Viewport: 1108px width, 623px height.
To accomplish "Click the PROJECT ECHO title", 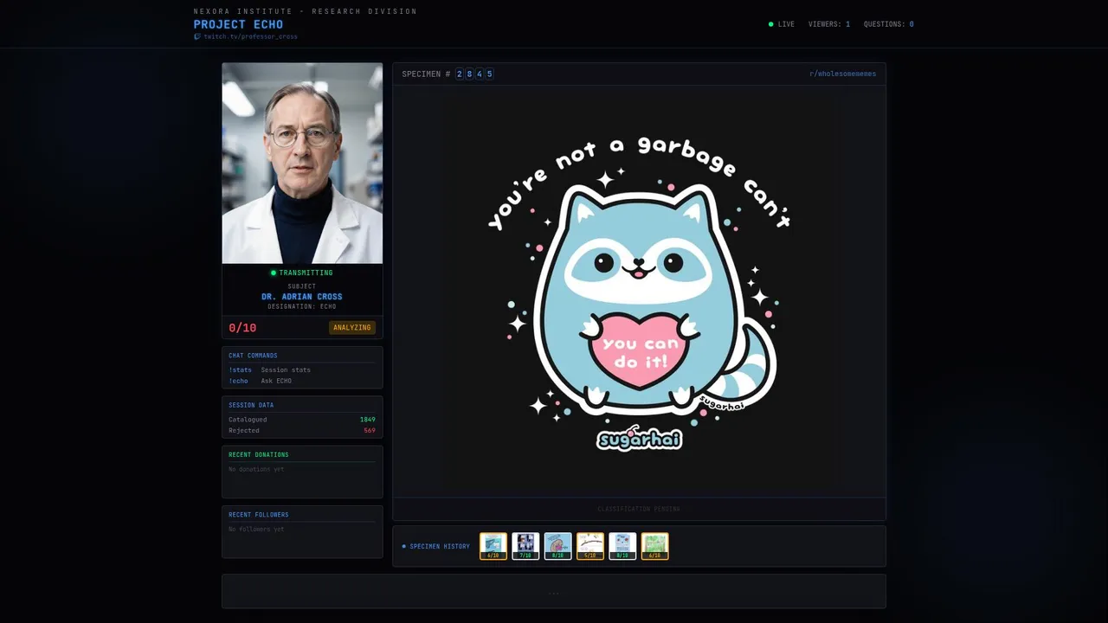I will pos(238,24).
